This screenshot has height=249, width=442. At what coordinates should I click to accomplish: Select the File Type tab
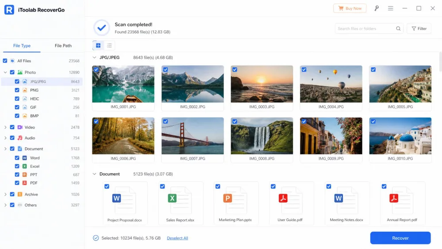(22, 46)
